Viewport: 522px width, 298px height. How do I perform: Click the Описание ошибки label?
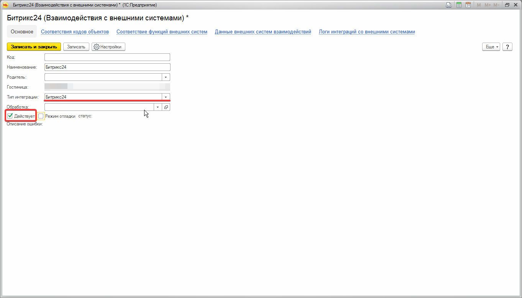[x=25, y=124]
